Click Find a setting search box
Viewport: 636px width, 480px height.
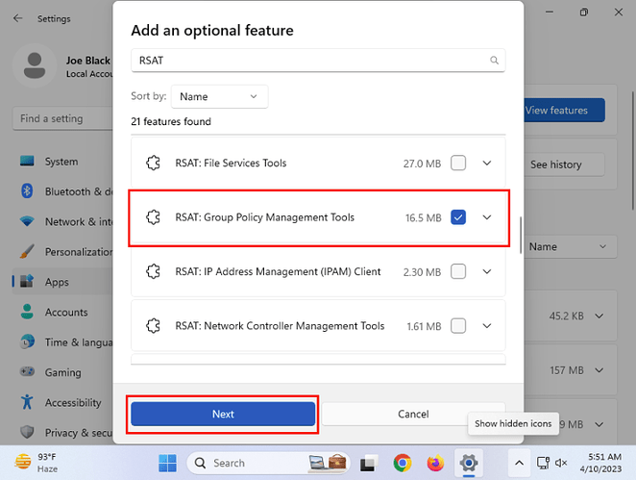62,118
